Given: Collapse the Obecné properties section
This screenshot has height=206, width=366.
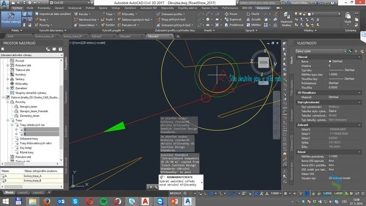Looking at the screenshot, I should [359, 57].
